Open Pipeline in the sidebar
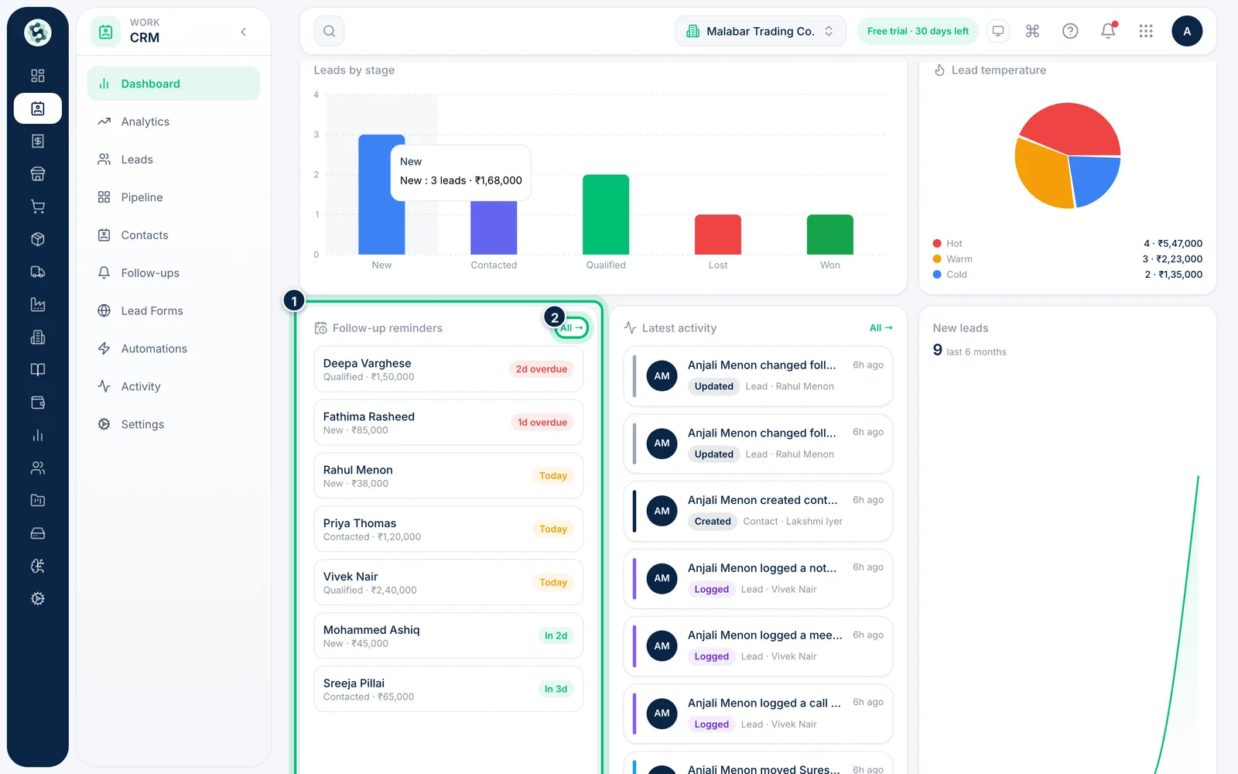 tap(173, 197)
